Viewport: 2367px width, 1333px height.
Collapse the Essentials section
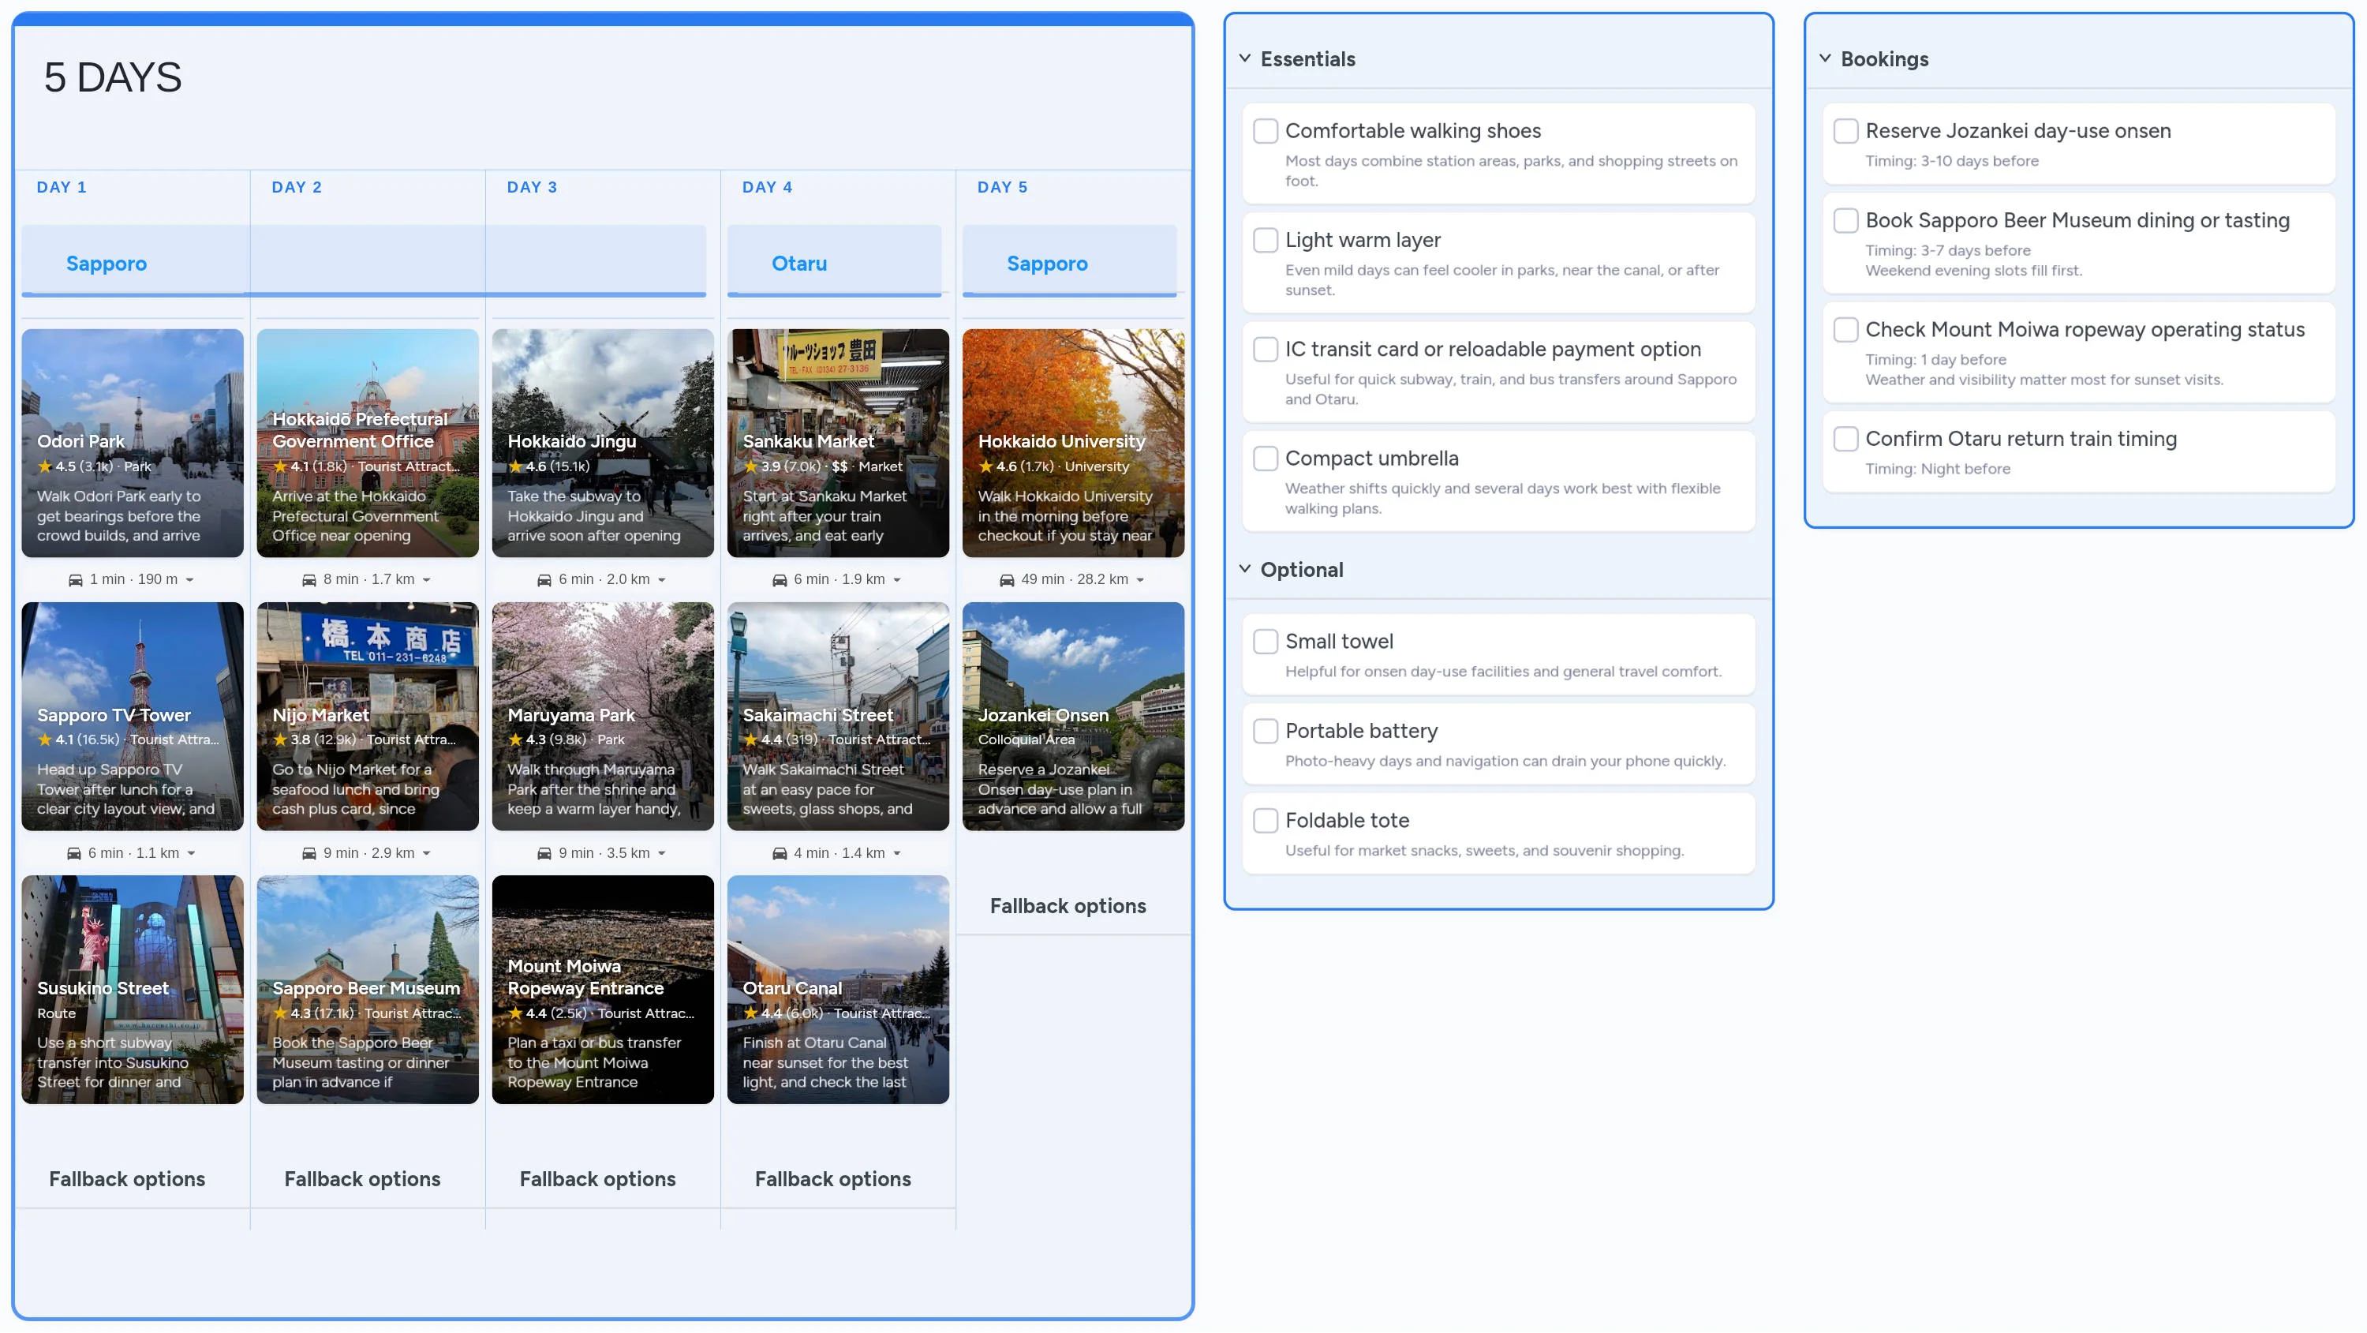click(x=1245, y=58)
